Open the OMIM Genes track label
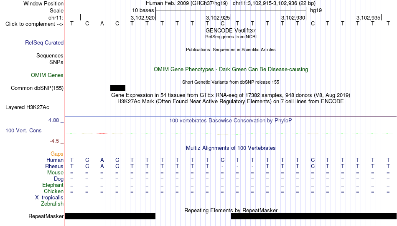 tap(47, 75)
